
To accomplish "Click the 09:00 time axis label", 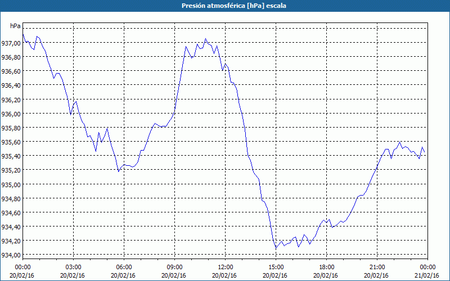I will (175, 268).
